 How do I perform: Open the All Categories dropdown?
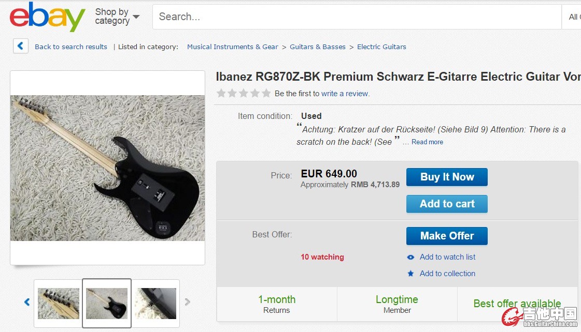(572, 17)
